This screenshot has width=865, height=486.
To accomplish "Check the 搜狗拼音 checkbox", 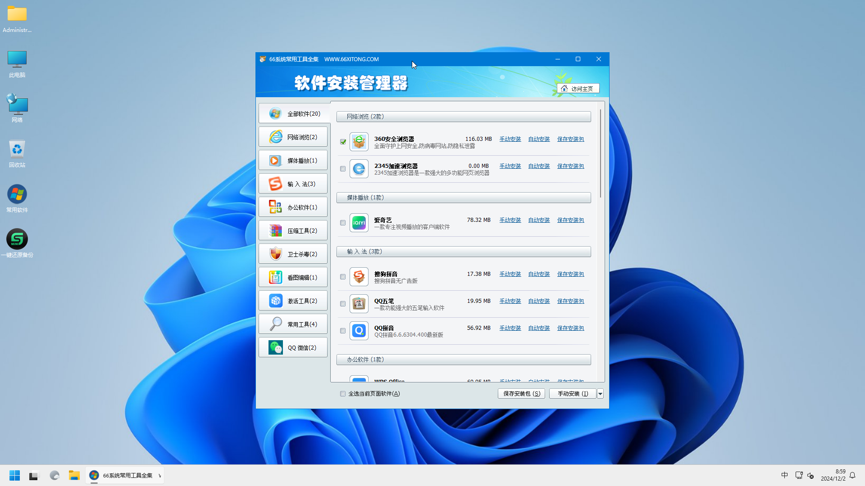I will 343,277.
